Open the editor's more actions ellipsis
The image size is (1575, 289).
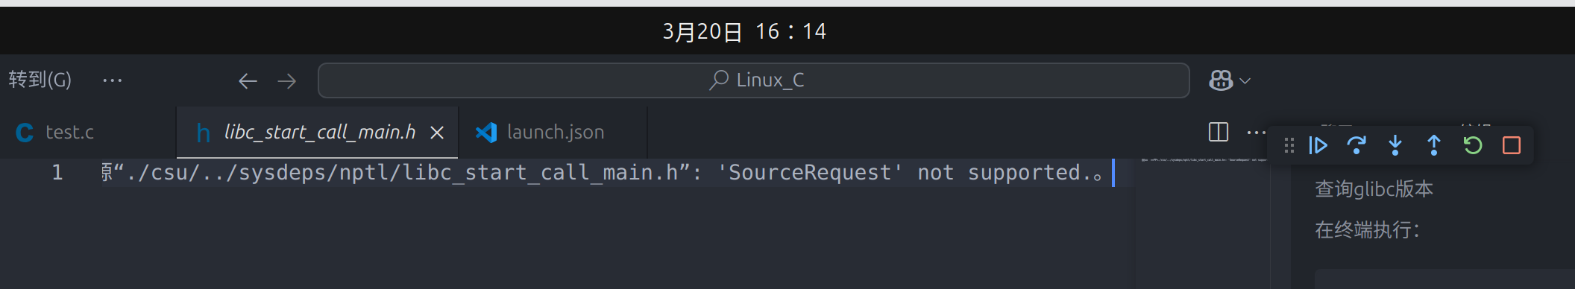pos(1257,133)
